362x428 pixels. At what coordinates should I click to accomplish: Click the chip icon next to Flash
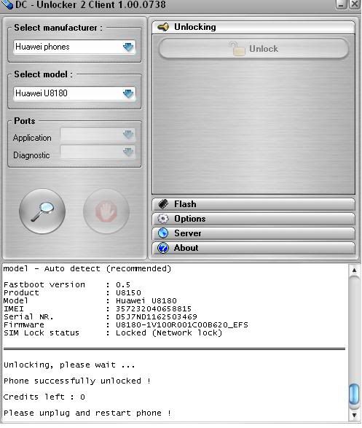pos(163,204)
